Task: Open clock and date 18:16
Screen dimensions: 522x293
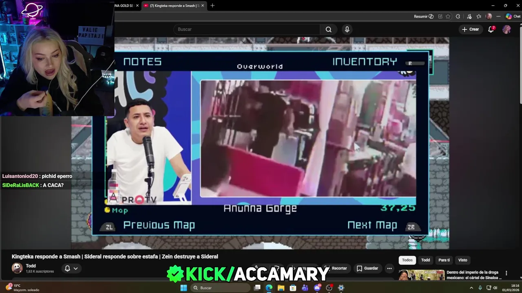Action: 511,288
